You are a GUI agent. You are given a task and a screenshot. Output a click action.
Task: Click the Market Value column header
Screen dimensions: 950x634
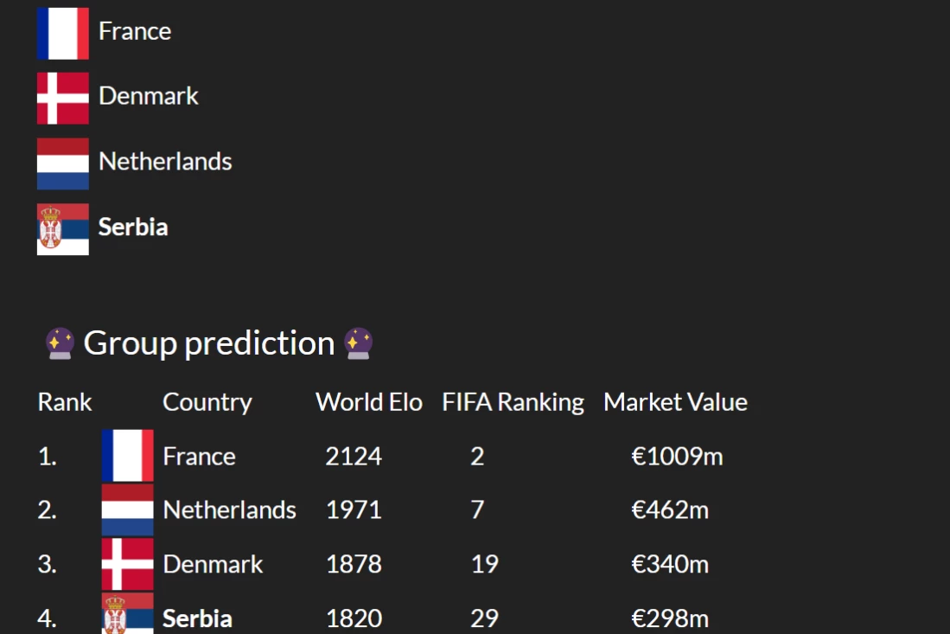[x=675, y=402]
